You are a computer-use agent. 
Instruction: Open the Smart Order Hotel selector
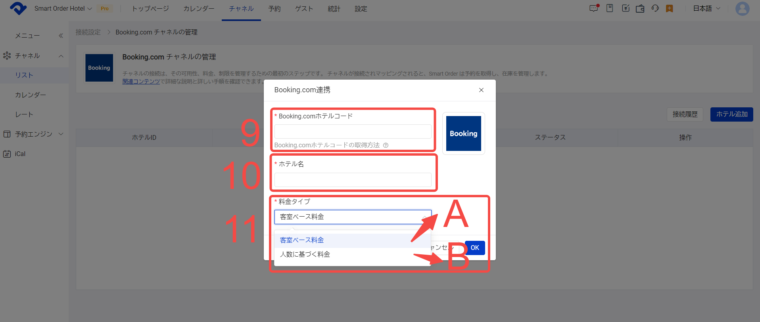point(63,8)
